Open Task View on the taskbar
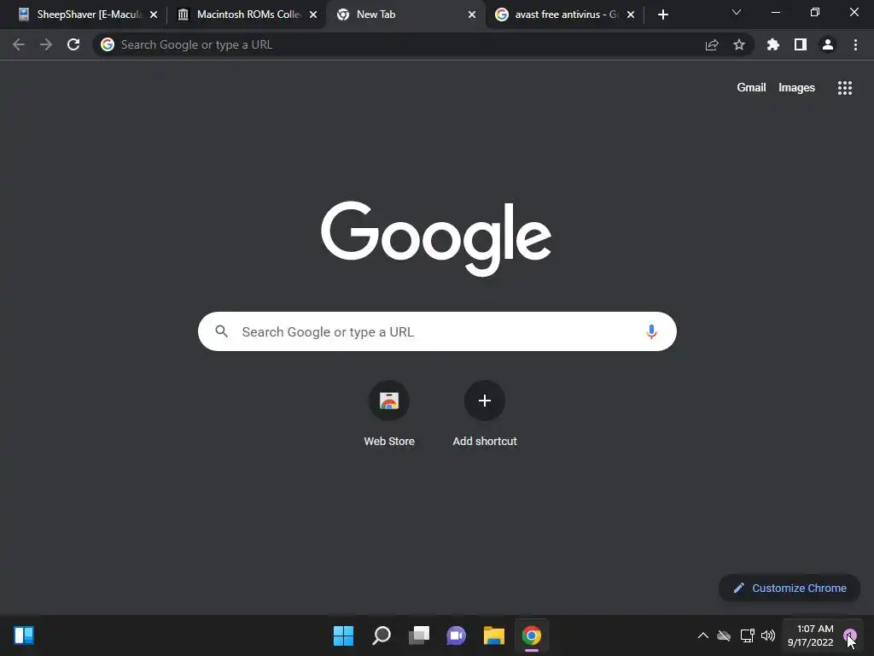This screenshot has width=874, height=656. click(419, 635)
